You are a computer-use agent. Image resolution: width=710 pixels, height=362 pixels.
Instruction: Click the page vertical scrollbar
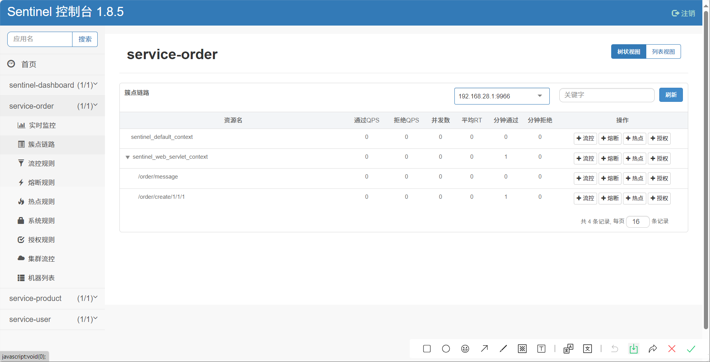coord(706,170)
